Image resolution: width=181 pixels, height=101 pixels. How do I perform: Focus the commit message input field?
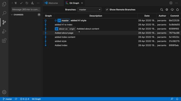pyautogui.click(x=26, y=10)
